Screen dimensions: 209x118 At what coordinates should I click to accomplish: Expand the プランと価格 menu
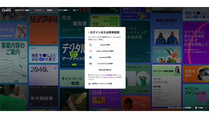[64, 10]
